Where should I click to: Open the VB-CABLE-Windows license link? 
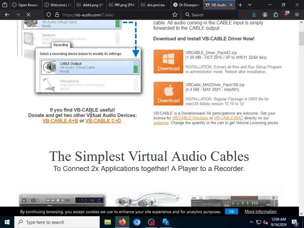(190, 118)
